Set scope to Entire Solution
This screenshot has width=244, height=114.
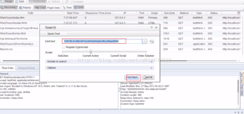146,56
